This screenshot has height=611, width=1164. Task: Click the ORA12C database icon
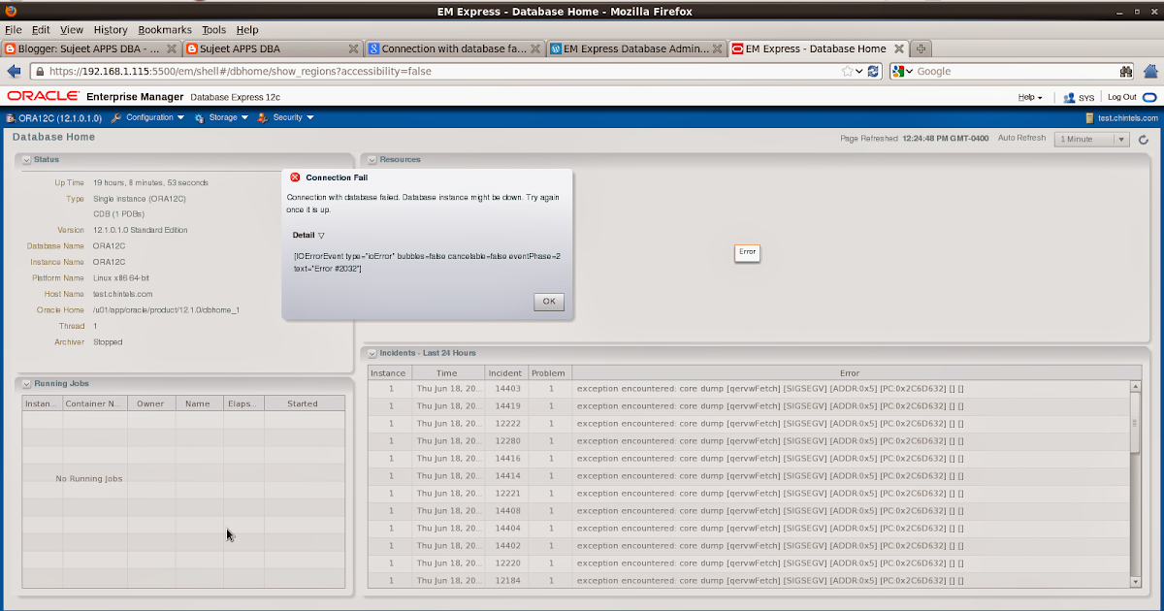tap(11, 117)
